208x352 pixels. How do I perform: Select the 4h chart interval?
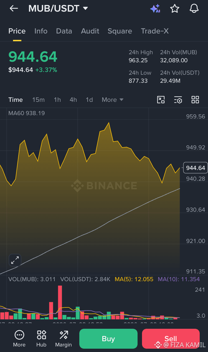tap(73, 100)
